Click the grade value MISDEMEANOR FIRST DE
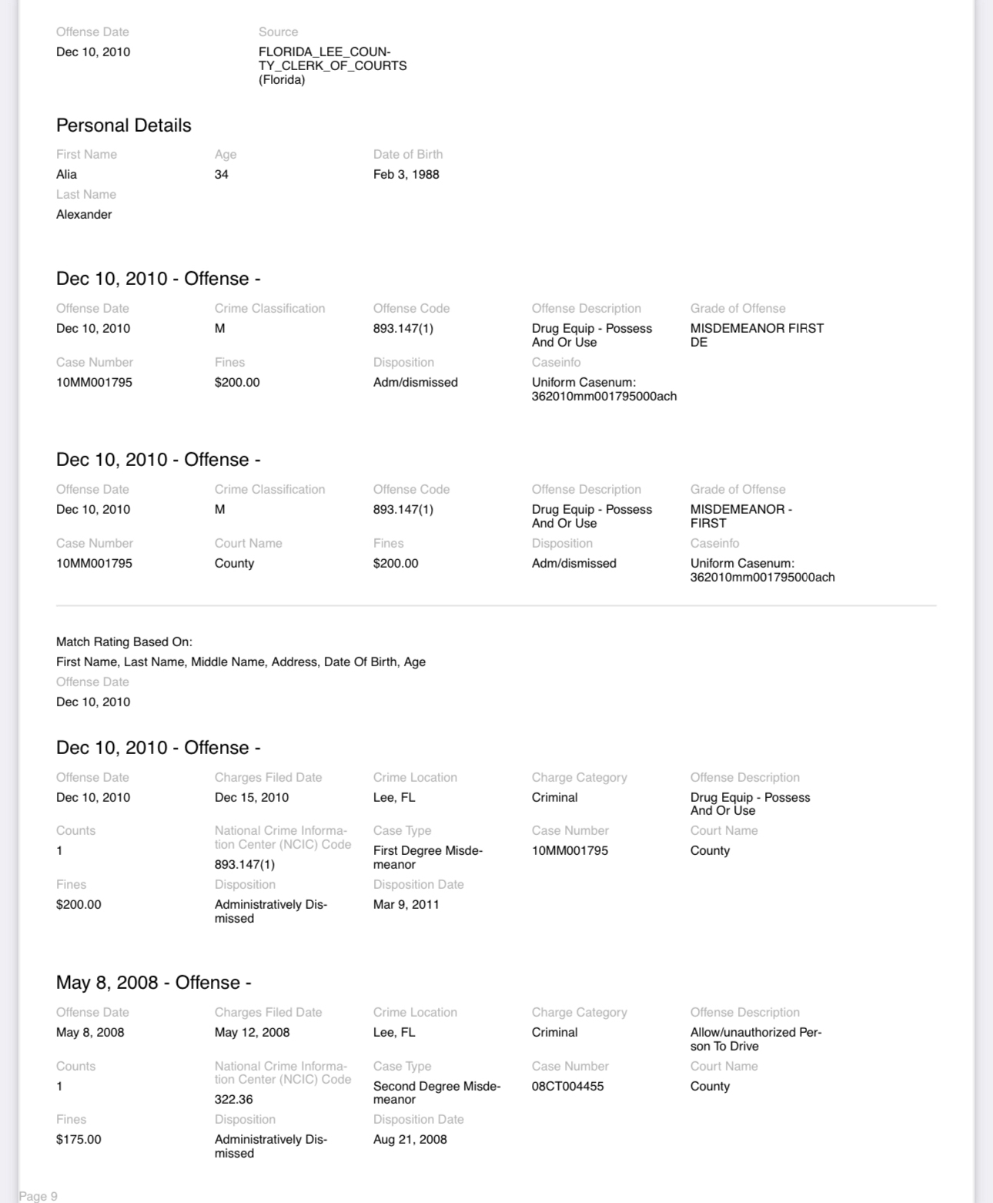The height and width of the screenshot is (1203, 993). (756, 335)
